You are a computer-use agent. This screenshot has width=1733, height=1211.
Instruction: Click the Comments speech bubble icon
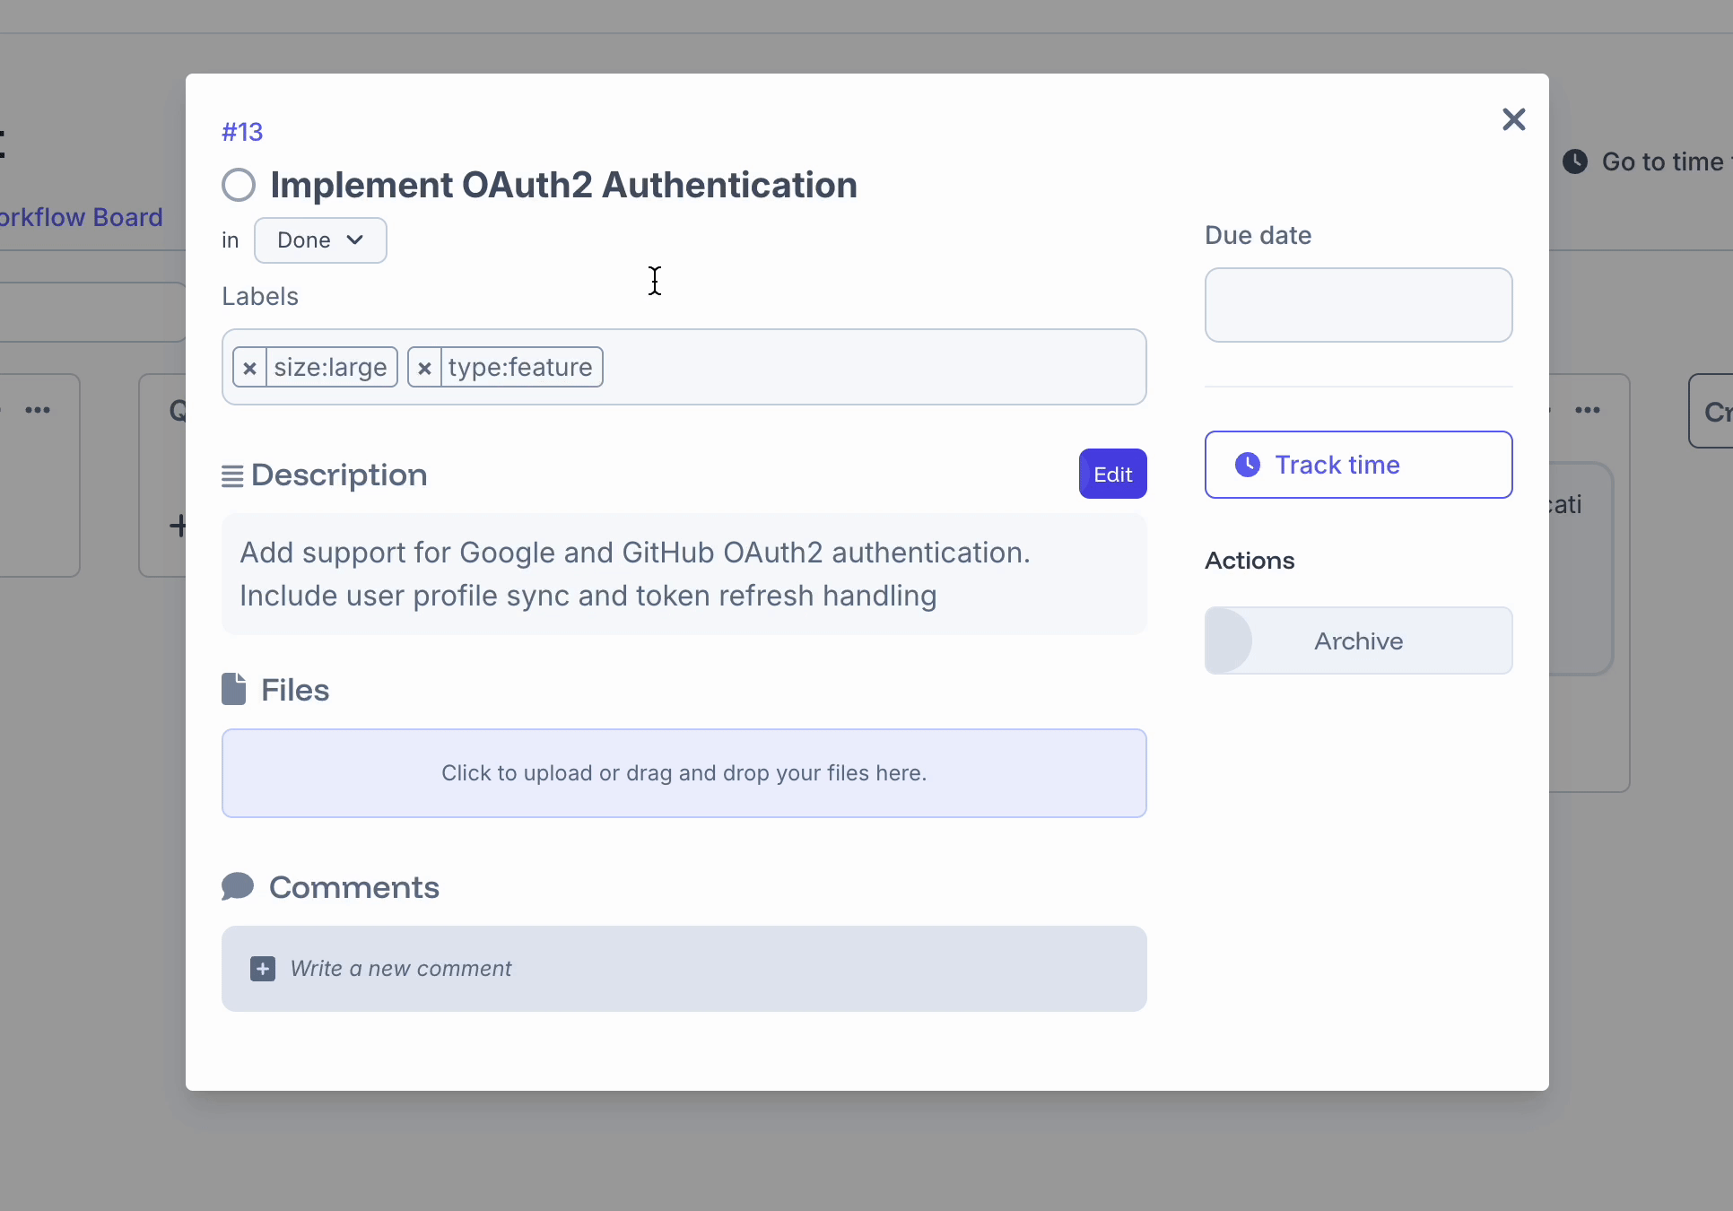pyautogui.click(x=238, y=886)
